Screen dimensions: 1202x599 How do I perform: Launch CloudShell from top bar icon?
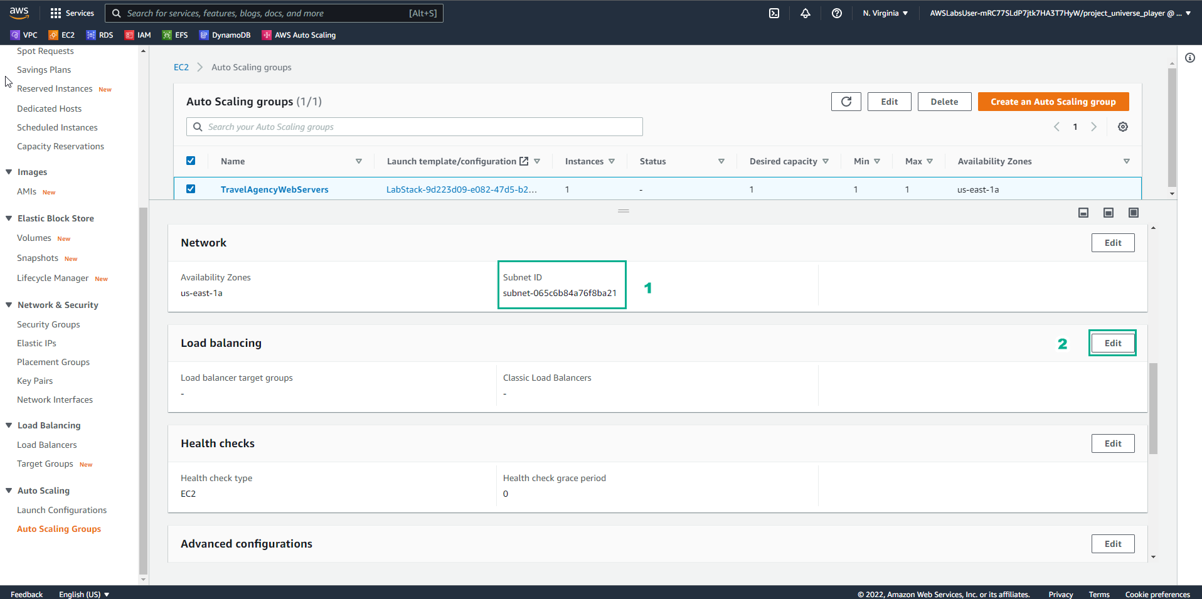click(774, 13)
